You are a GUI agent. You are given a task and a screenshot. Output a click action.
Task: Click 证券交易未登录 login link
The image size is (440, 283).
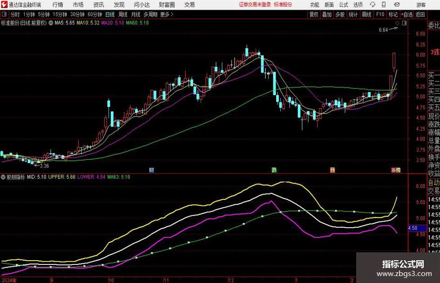click(x=255, y=5)
